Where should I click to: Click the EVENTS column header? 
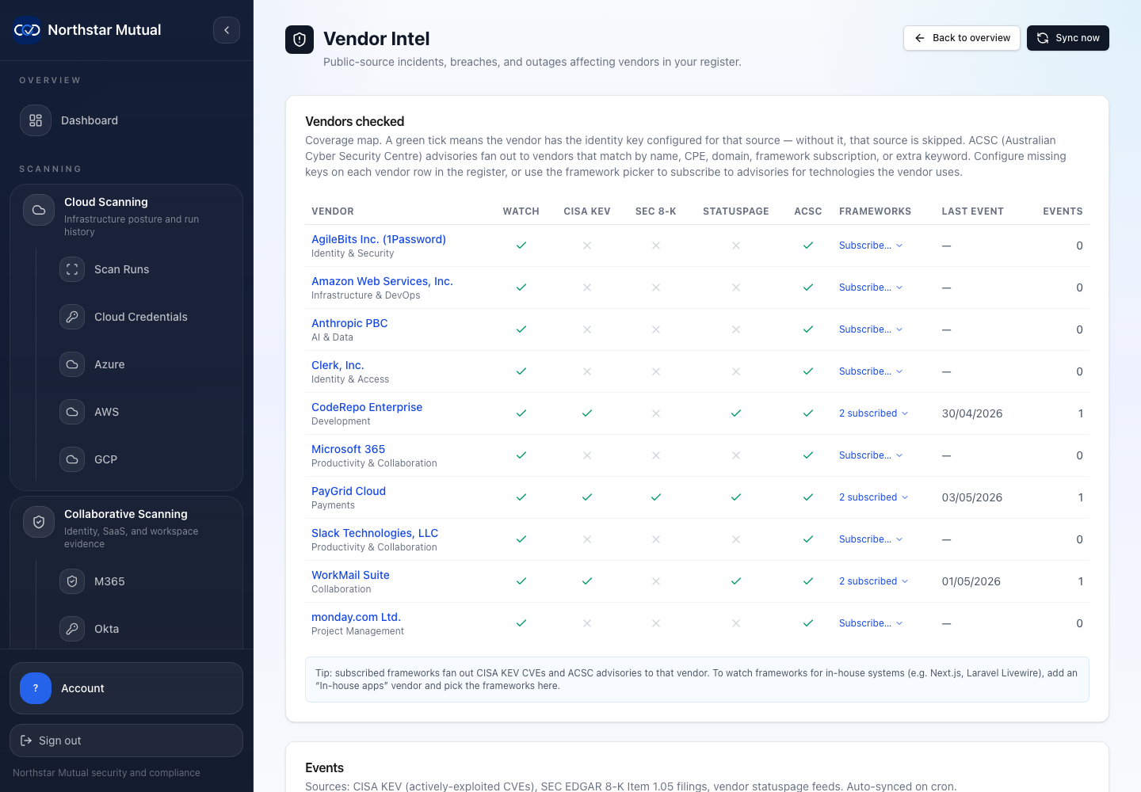point(1063,211)
